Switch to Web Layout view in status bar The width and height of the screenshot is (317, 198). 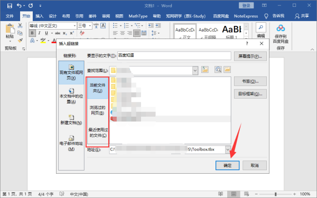click(x=246, y=194)
